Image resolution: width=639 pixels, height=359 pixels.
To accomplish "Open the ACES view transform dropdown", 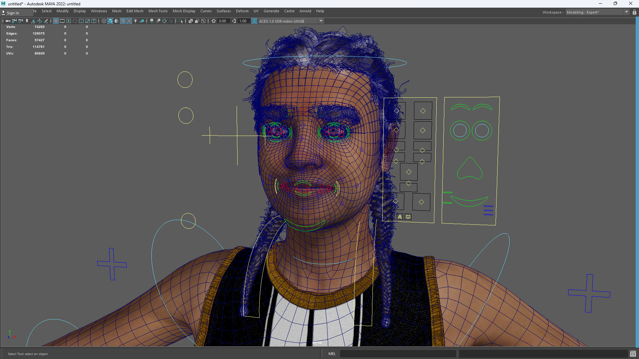I will tap(321, 21).
